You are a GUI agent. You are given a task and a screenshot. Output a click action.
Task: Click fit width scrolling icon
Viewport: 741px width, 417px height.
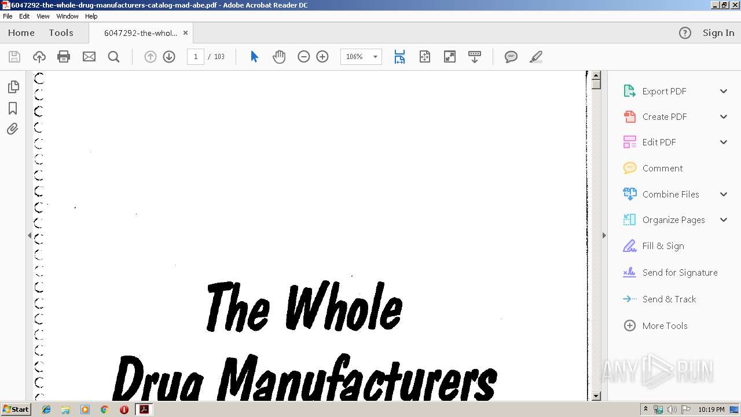click(399, 57)
